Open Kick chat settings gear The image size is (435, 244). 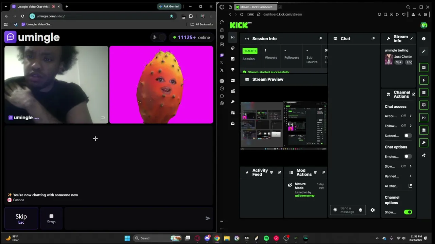[372, 210]
